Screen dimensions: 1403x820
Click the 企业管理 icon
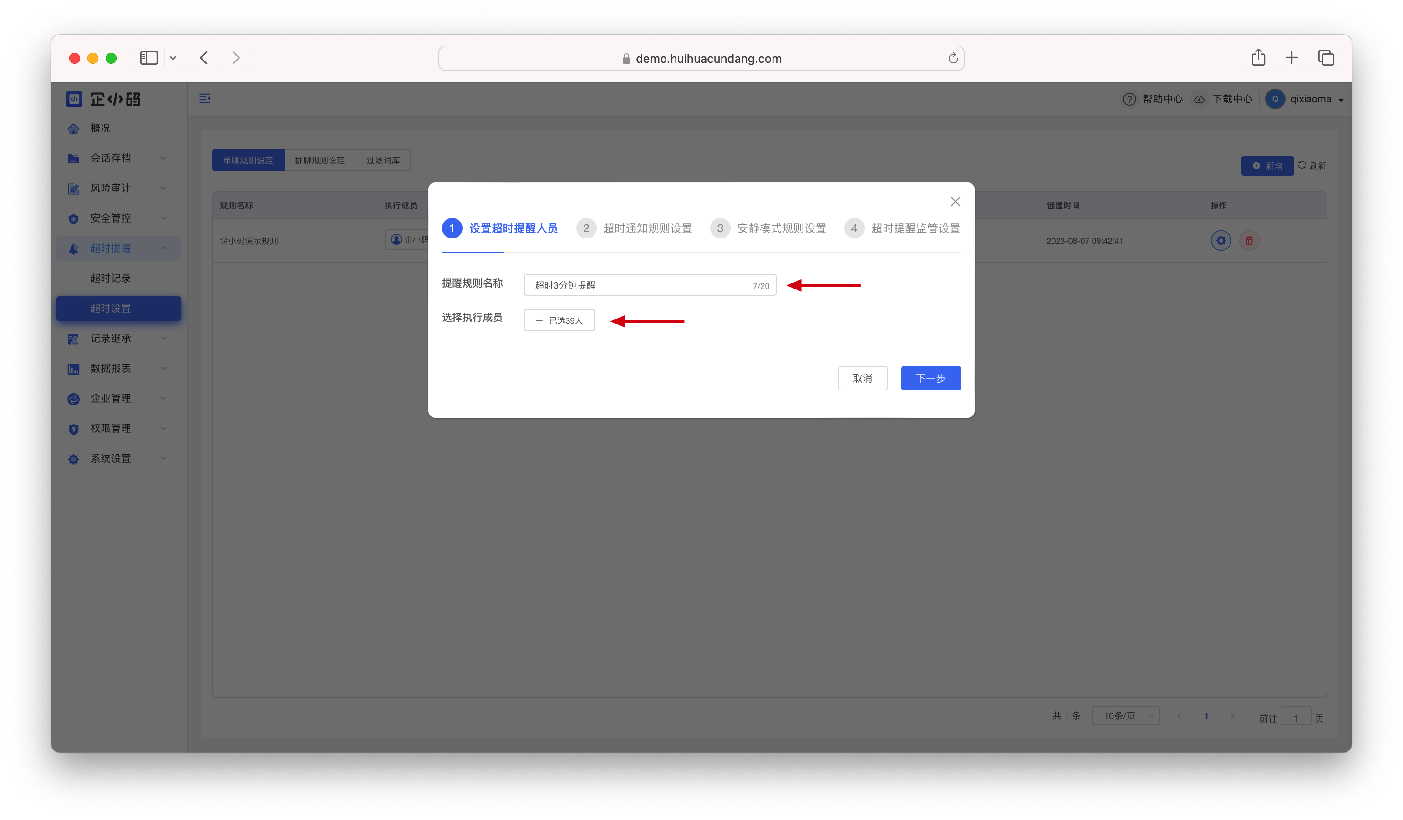pyautogui.click(x=73, y=399)
